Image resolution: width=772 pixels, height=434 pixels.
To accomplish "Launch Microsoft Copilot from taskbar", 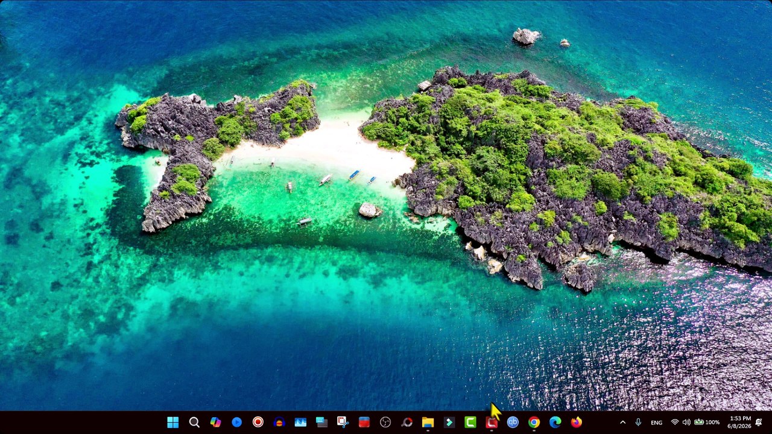I will pos(215,423).
